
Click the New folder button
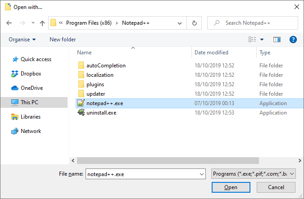click(x=63, y=40)
